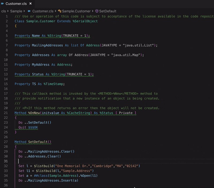Click '%Open(l1)' on line 34
Viewport: 214px width, 188px height.
pyautogui.click(x=89, y=176)
